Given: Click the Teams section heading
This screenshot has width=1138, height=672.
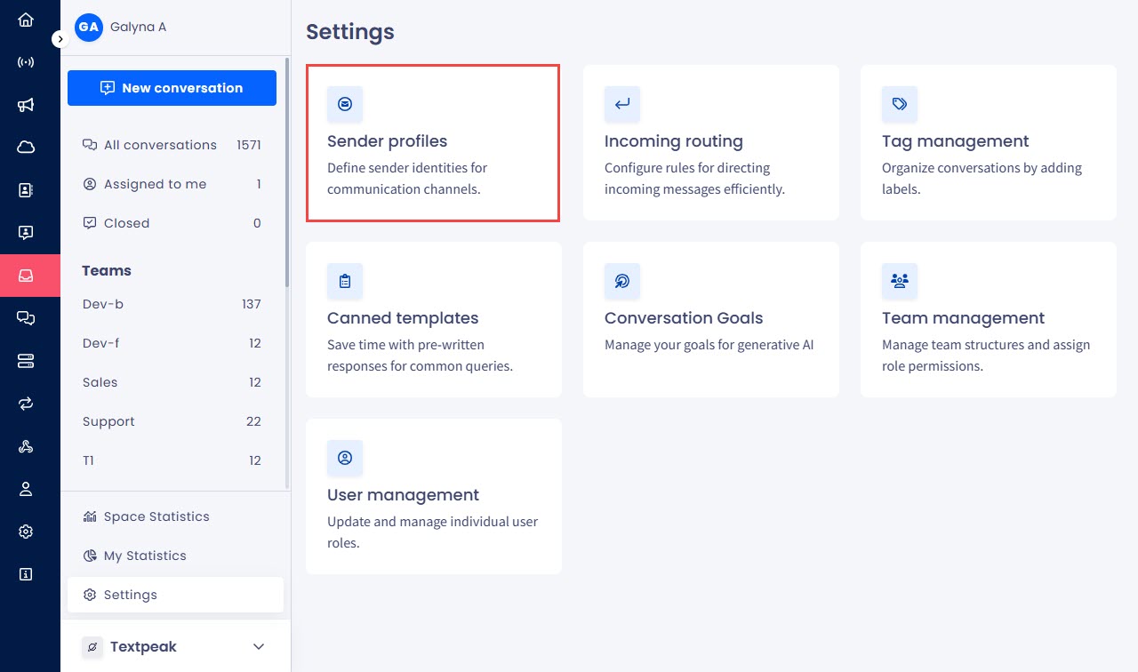Looking at the screenshot, I should click(x=107, y=271).
